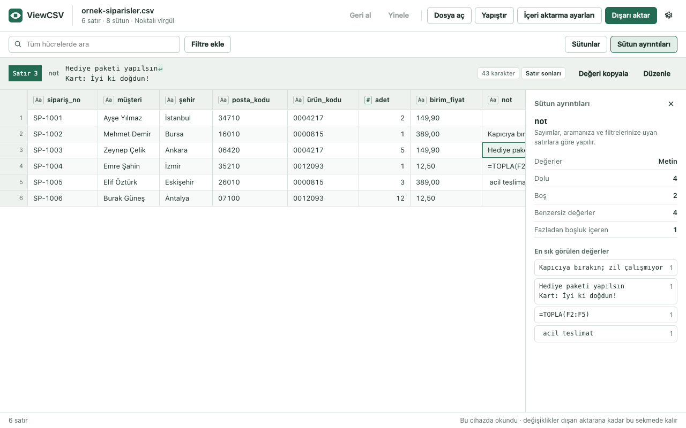Click the Satır 3 badge

point(25,73)
